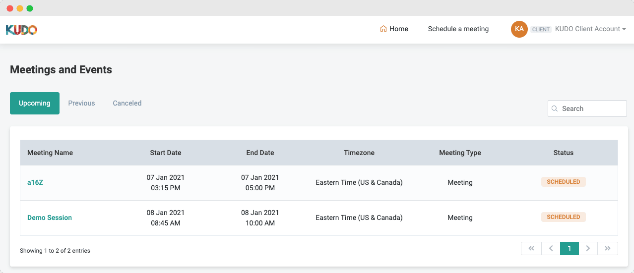Open the Demo Session meeting link
634x273 pixels.
tap(50, 218)
